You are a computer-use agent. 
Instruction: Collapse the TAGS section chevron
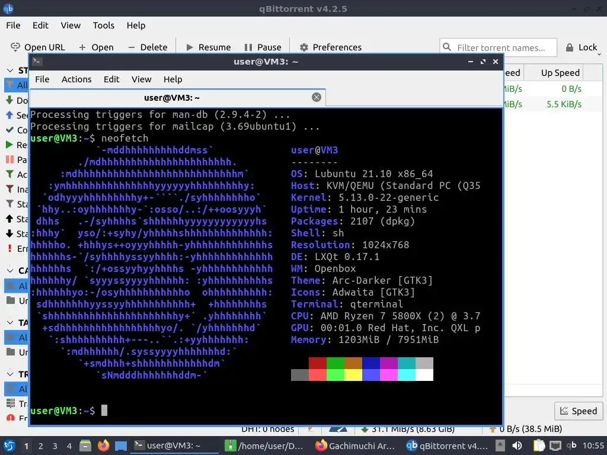10,322
